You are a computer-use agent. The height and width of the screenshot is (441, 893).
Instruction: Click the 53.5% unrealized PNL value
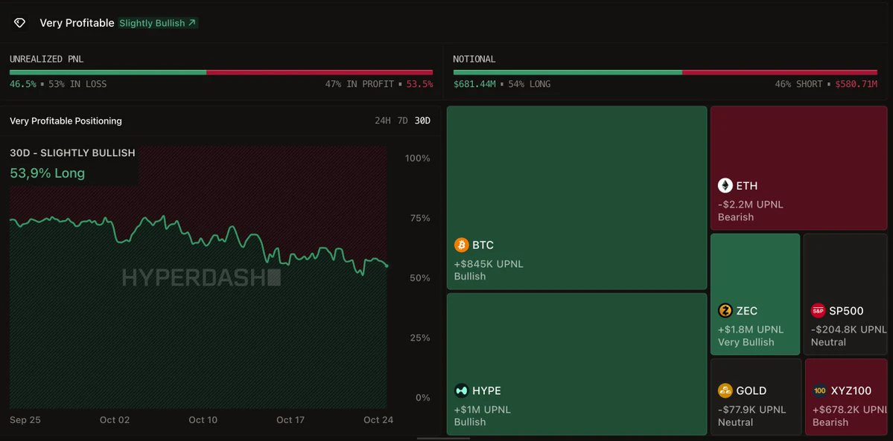[x=419, y=84]
